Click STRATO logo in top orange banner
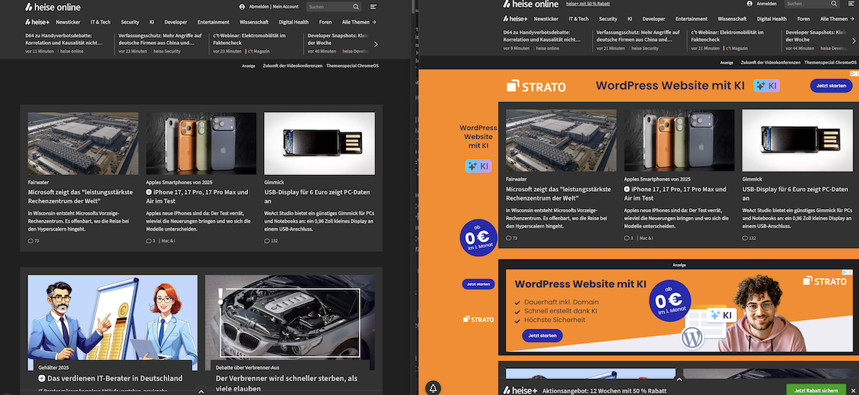The image size is (859, 395). 536,86
